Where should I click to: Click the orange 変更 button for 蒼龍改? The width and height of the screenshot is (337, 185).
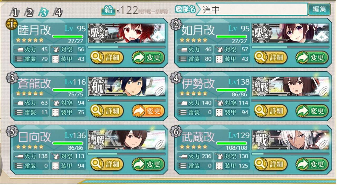click(148, 111)
